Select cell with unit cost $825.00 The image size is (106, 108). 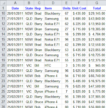[79, 92]
